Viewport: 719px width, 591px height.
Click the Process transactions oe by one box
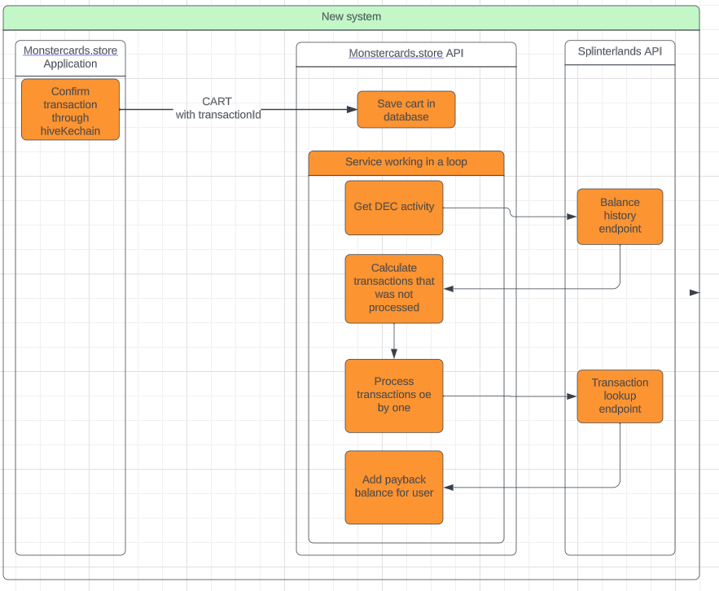pos(394,396)
